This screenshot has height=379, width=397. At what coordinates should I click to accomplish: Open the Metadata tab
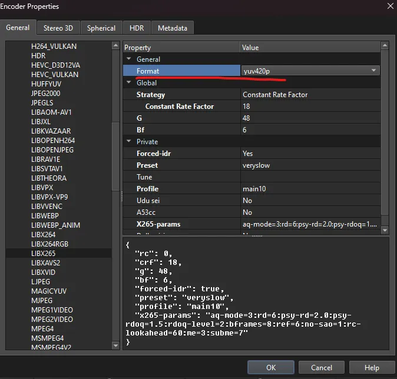tap(173, 28)
